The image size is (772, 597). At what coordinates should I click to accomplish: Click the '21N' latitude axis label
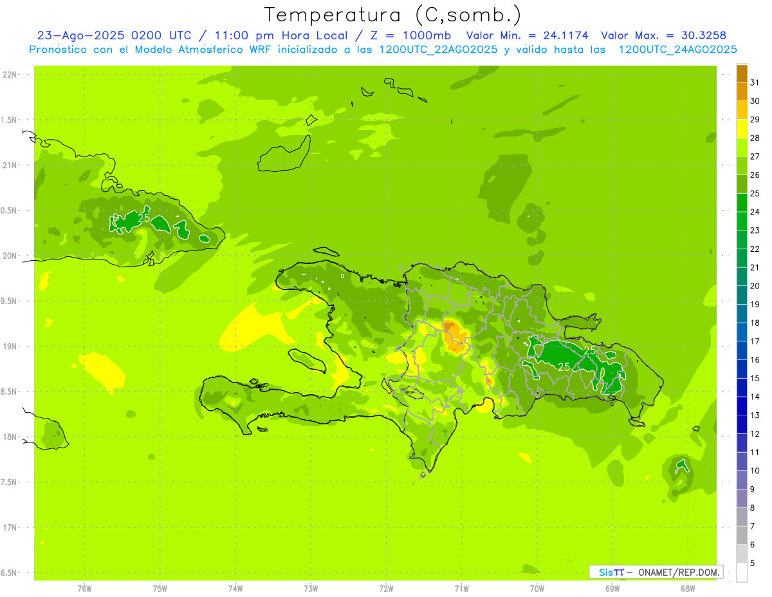pos(9,166)
